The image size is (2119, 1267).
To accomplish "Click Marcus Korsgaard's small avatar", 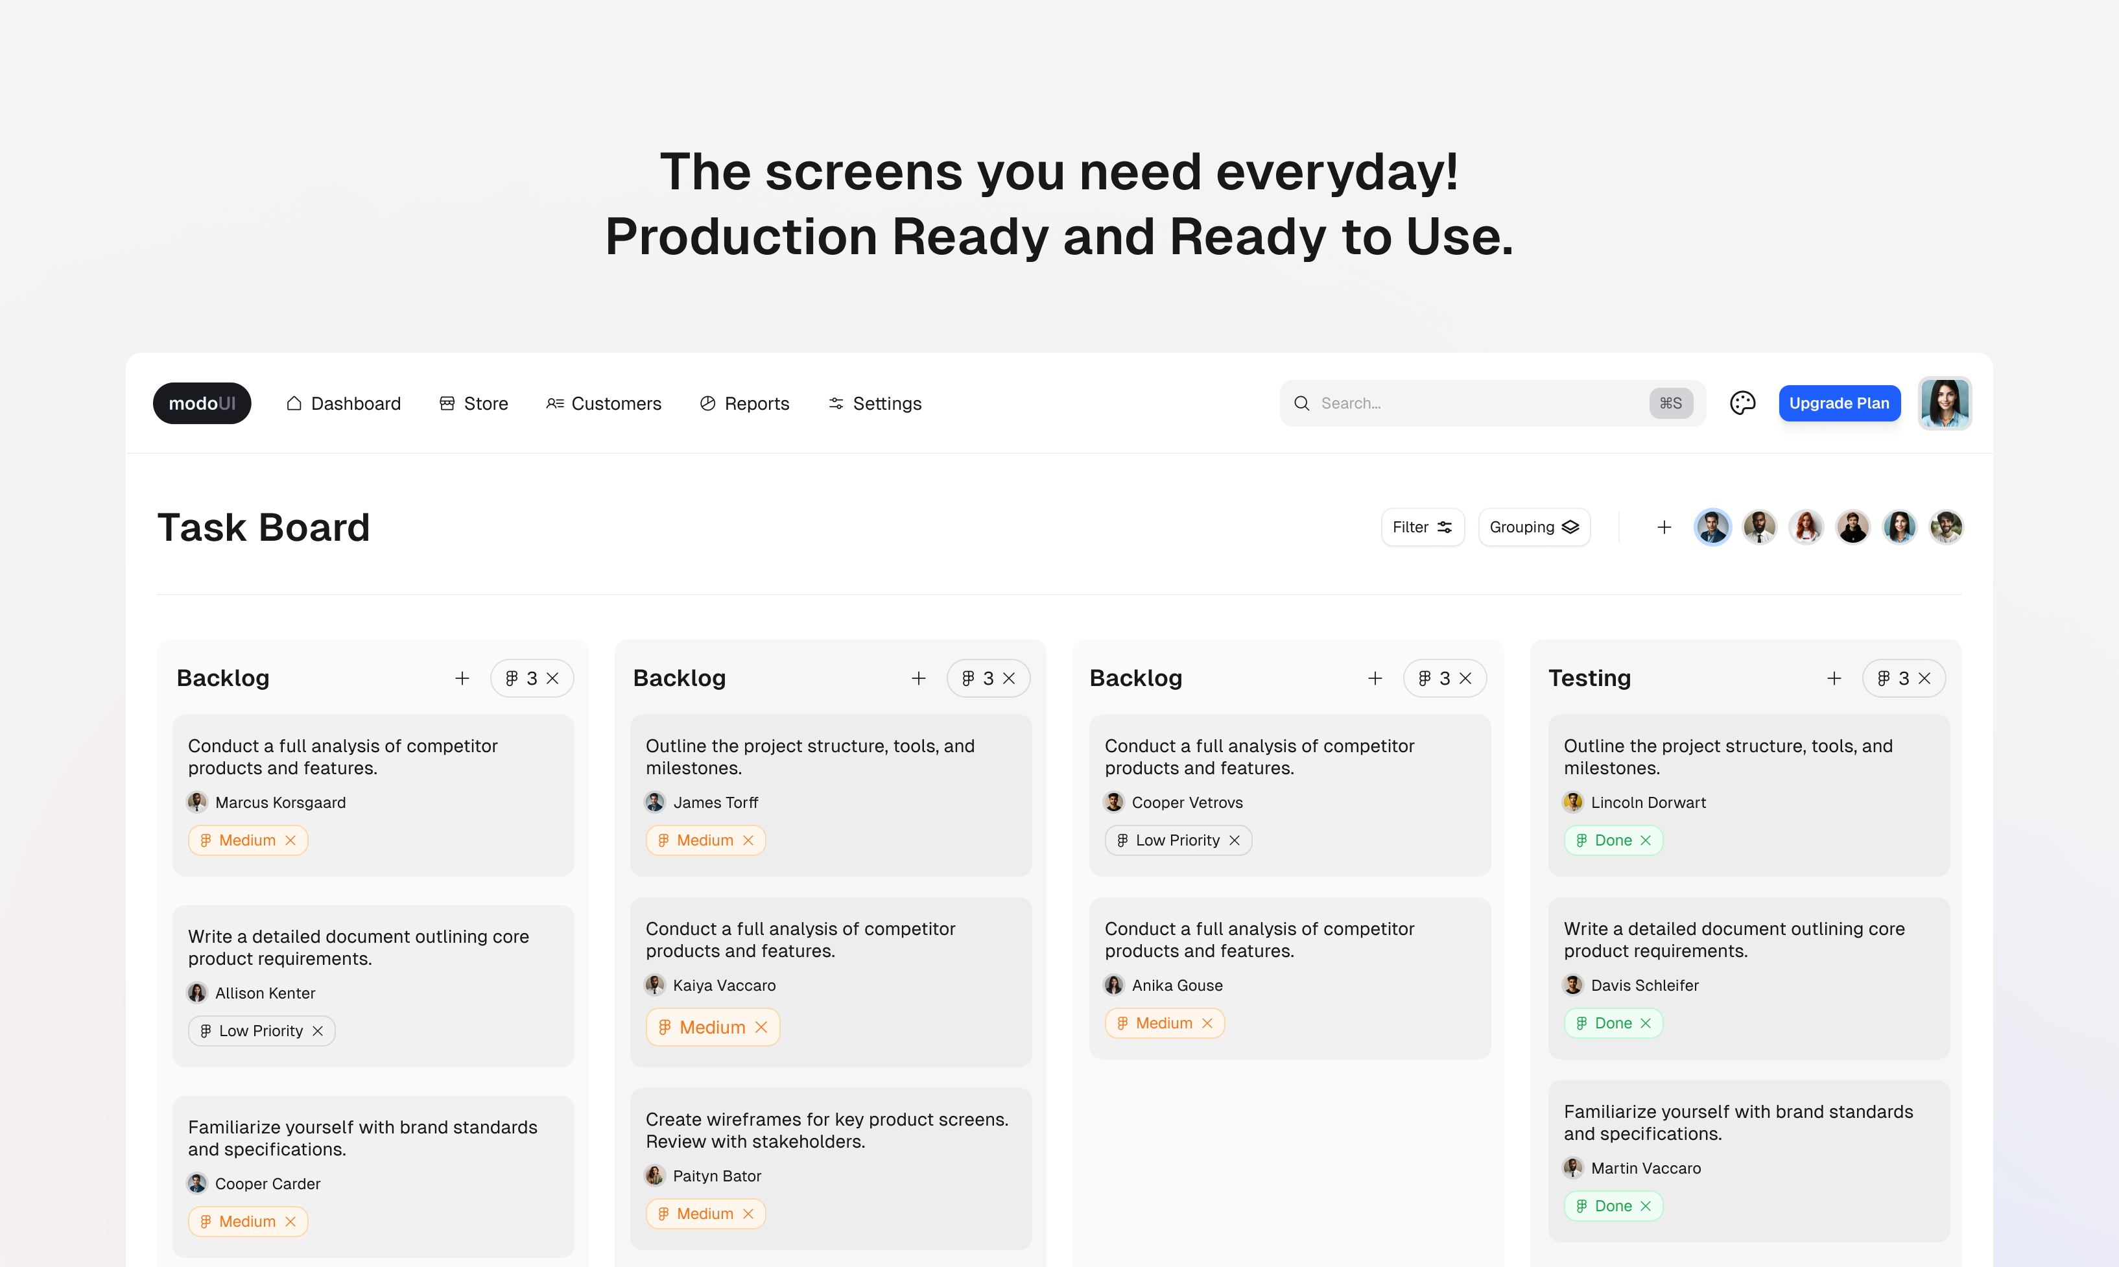I will pos(197,801).
